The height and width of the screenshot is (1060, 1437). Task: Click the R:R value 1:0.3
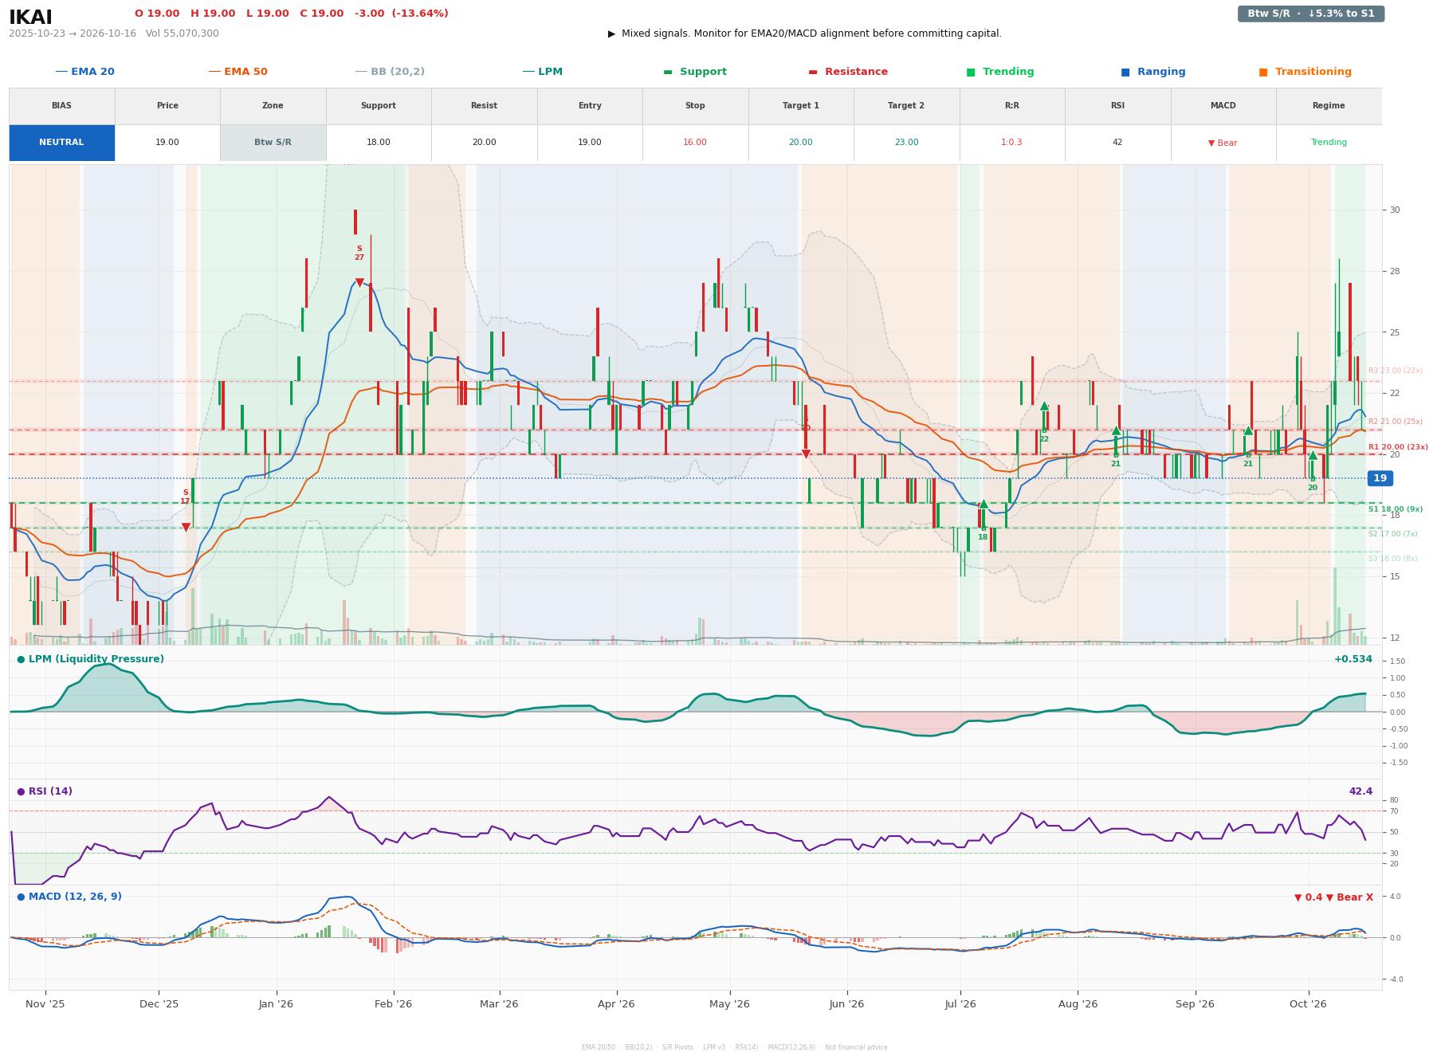(x=1011, y=143)
